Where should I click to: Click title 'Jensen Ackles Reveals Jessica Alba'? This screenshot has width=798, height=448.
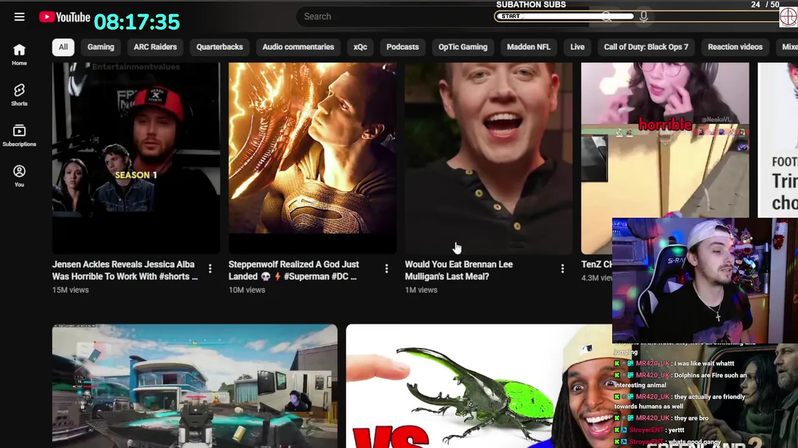(x=125, y=270)
